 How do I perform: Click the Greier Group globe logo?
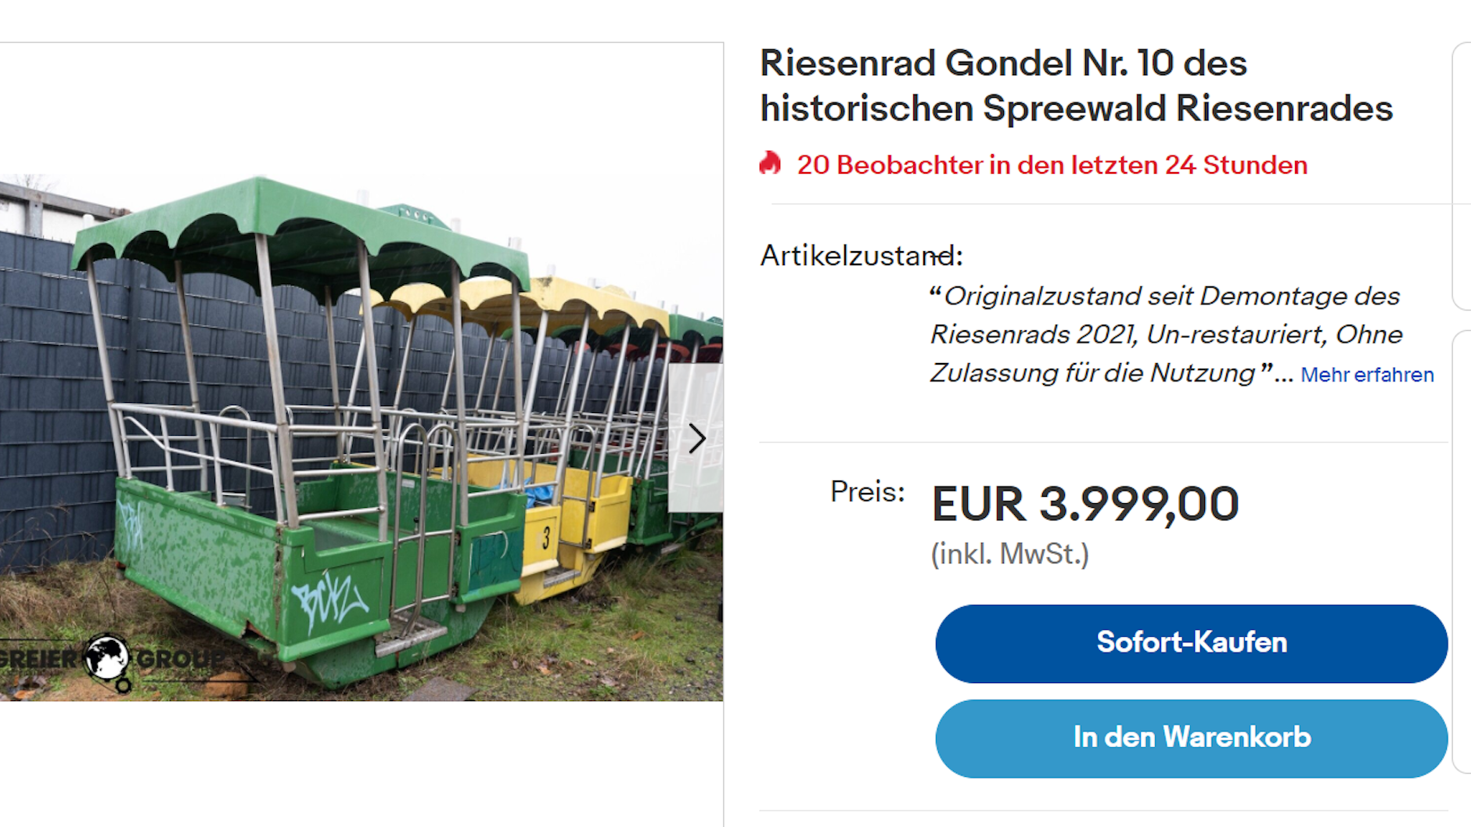106,658
